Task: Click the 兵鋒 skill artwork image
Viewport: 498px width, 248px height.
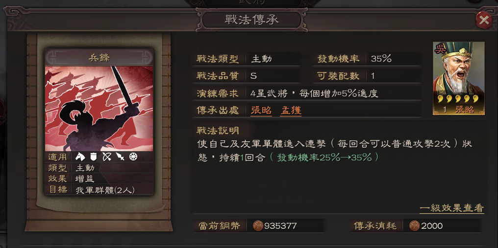Action: [99, 109]
